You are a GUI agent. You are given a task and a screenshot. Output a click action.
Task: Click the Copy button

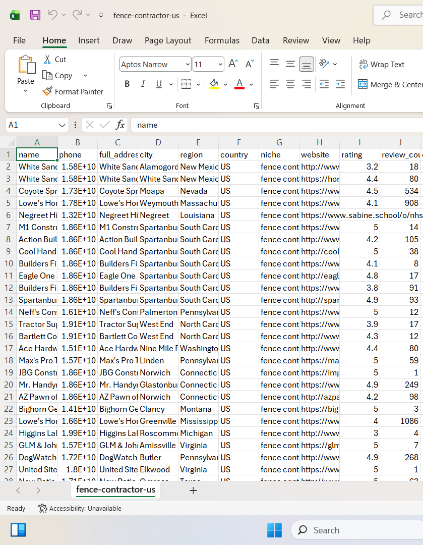tap(57, 75)
